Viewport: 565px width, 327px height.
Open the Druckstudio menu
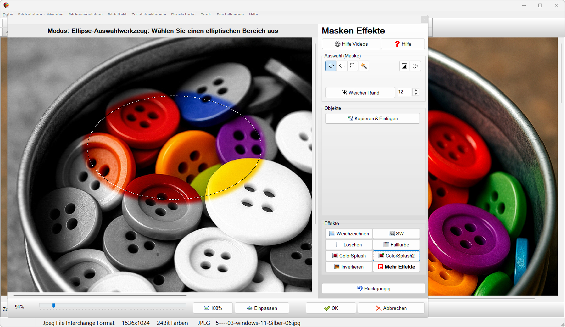point(183,15)
